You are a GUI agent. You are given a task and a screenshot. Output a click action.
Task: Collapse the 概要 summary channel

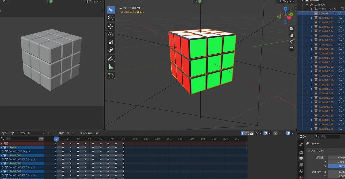click(x=1, y=143)
